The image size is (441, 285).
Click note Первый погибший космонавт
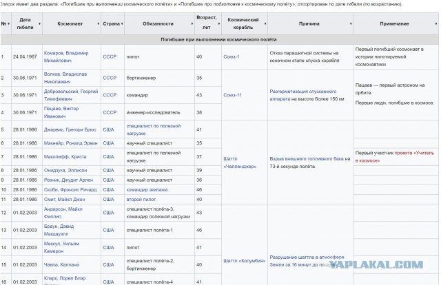pyautogui.click(x=389, y=56)
